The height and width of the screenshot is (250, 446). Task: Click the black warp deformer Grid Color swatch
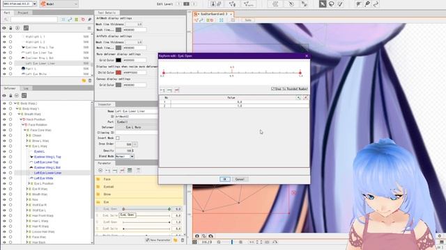118,60
